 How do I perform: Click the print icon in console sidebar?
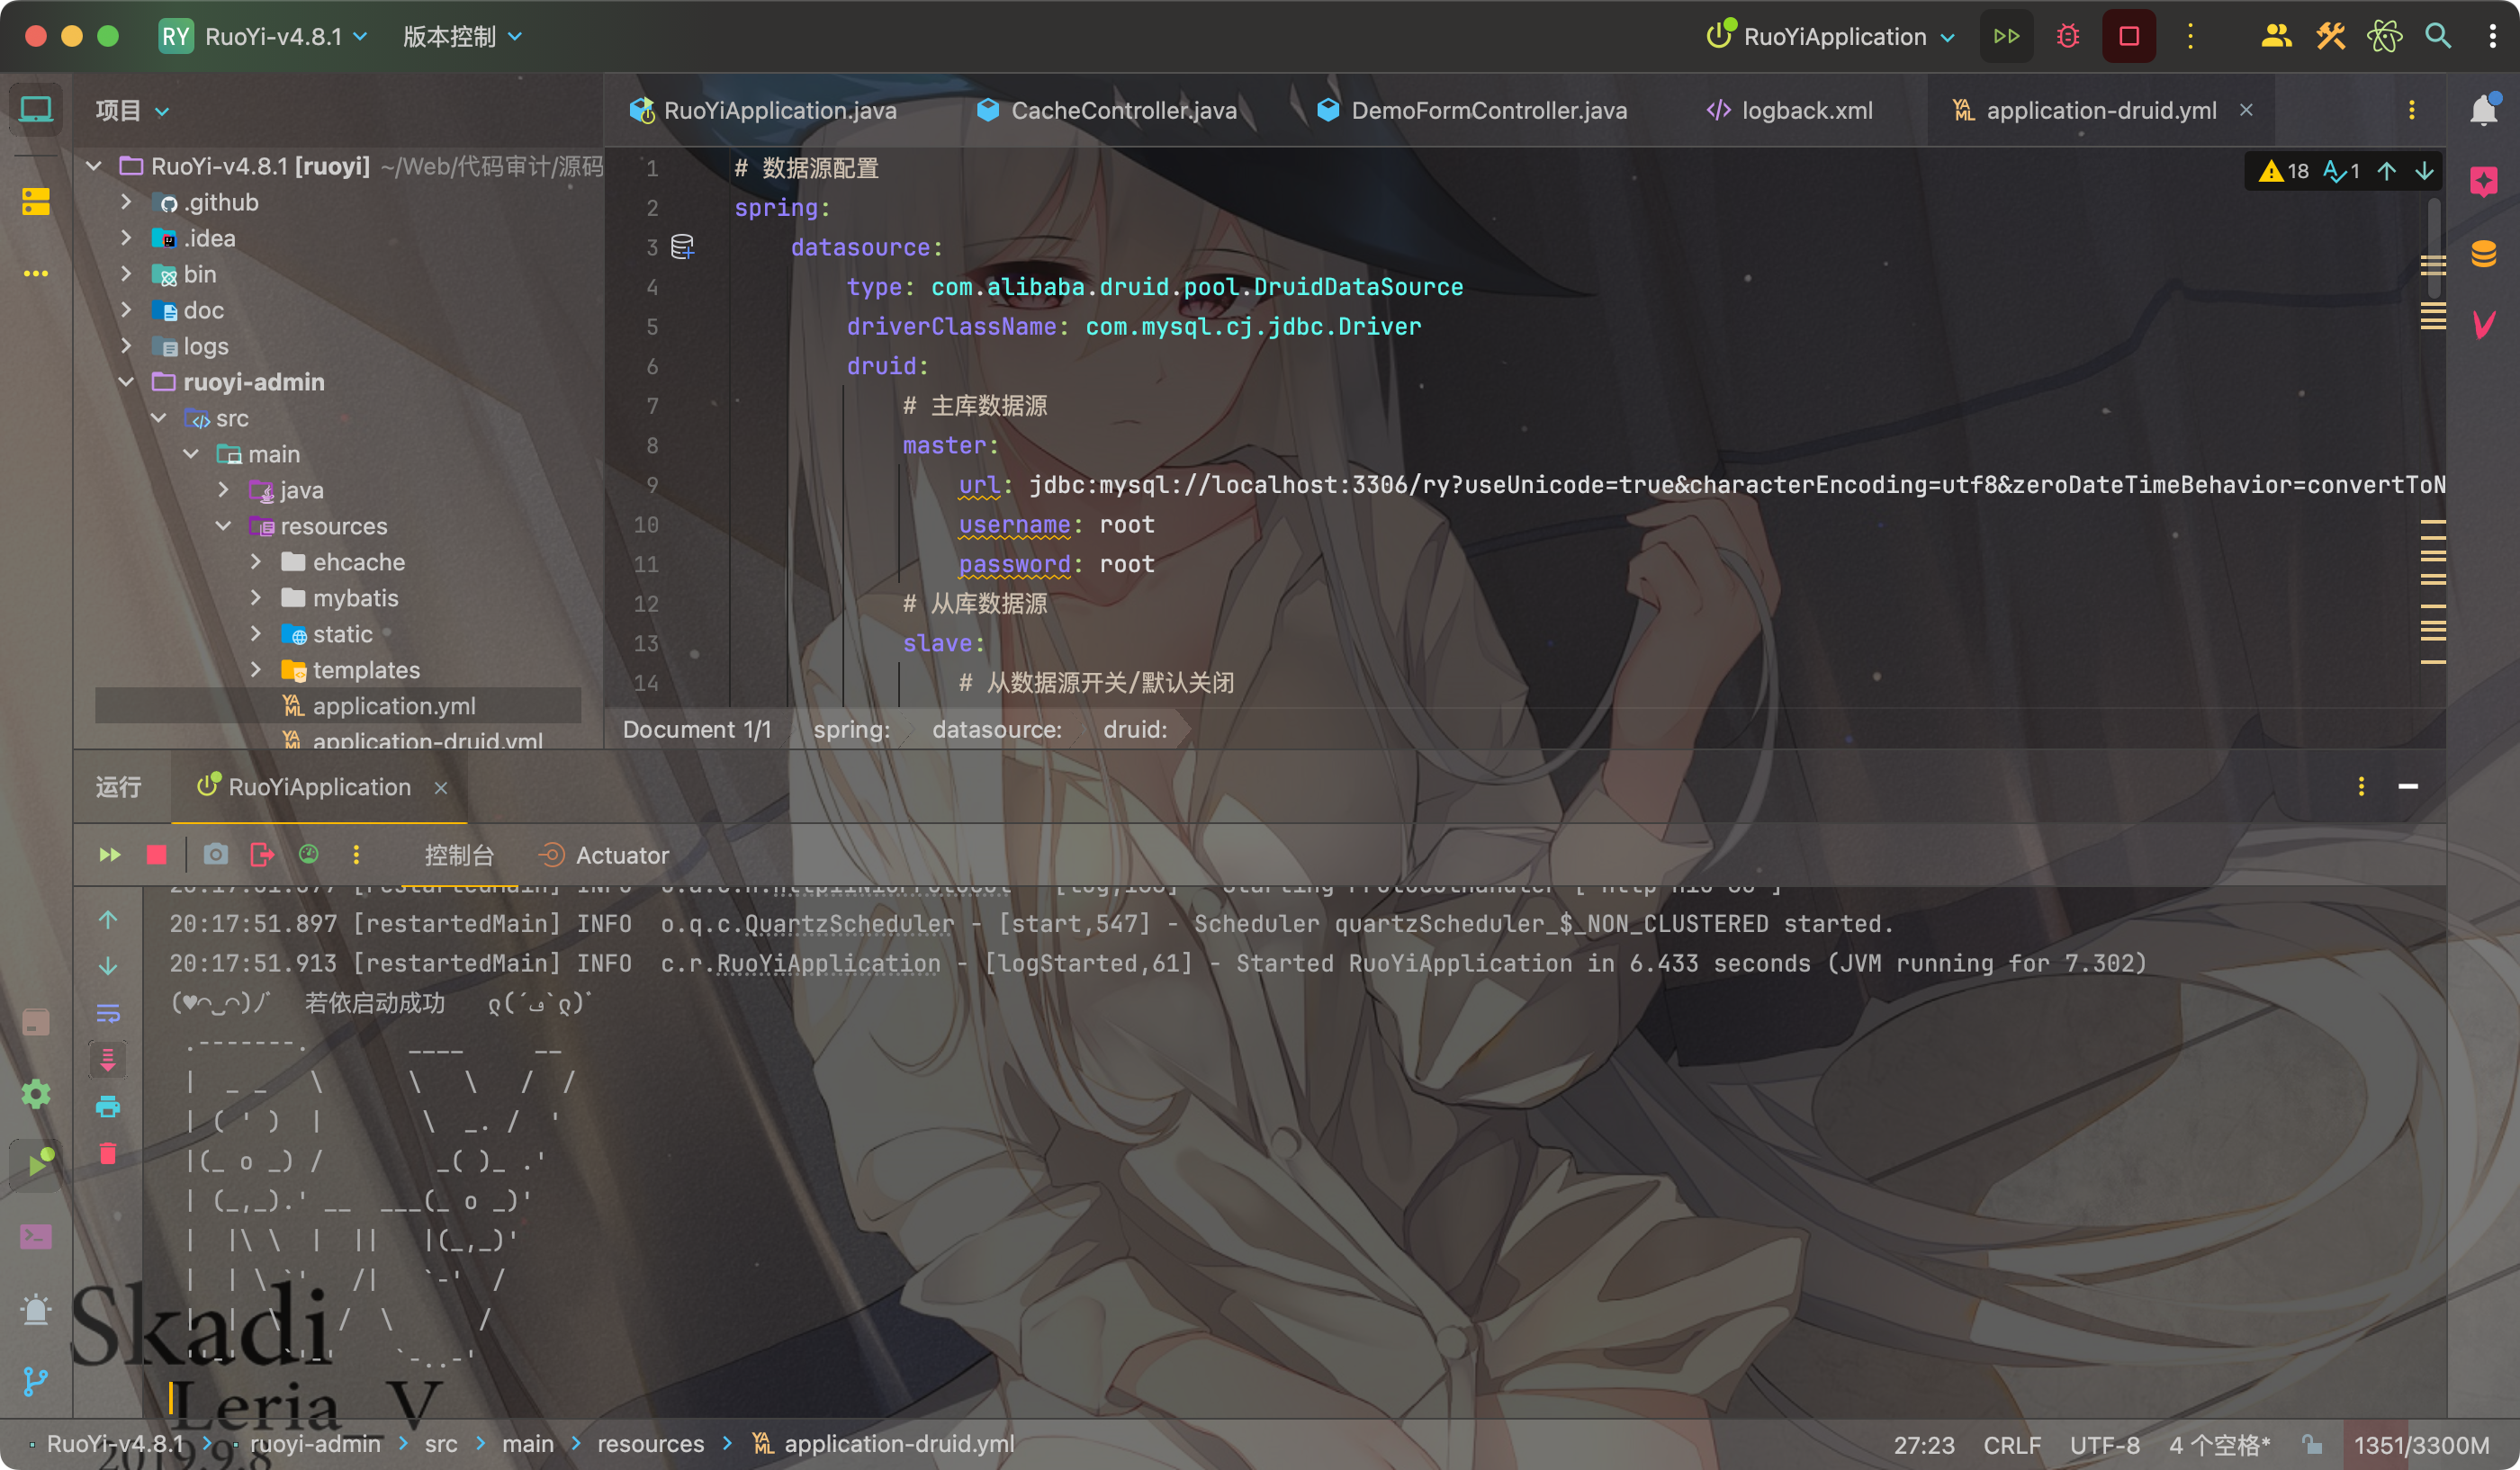tap(108, 1107)
